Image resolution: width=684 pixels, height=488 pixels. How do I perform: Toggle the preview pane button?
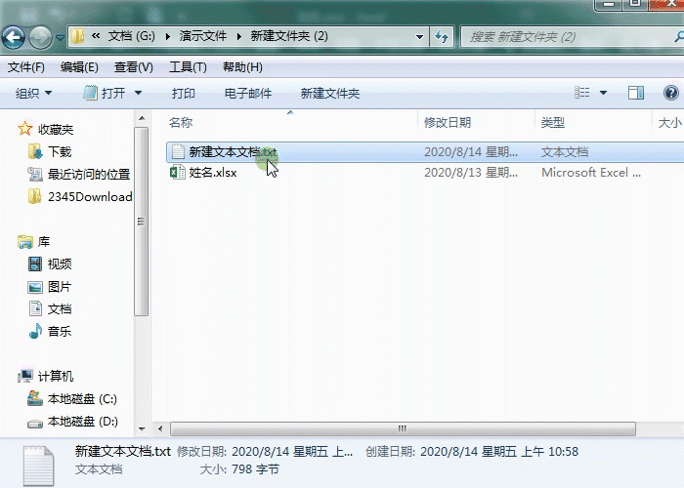pos(636,93)
